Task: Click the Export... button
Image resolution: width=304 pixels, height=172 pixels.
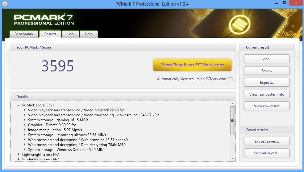Action: point(267,82)
